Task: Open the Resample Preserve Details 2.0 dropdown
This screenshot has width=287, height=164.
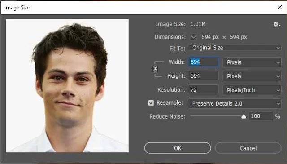Action: (235, 104)
